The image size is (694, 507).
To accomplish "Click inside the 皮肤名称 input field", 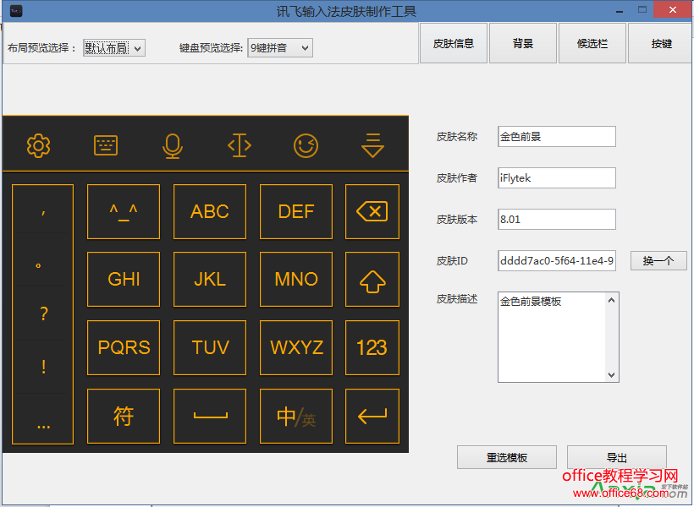I will click(x=556, y=136).
